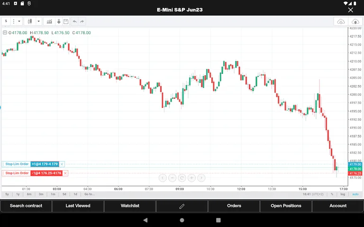The width and height of the screenshot is (364, 227).
Task: Open timezone setting 16:41 (UTC+2)
Action: tap(313, 194)
